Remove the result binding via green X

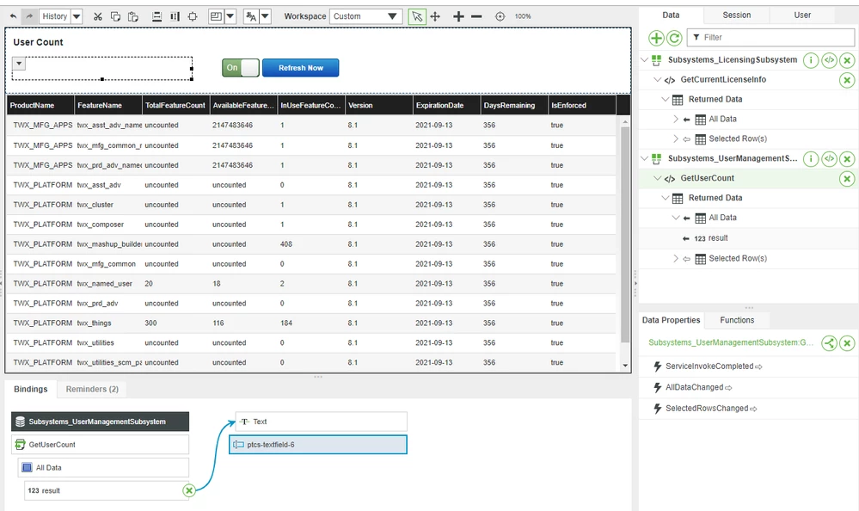click(x=189, y=490)
